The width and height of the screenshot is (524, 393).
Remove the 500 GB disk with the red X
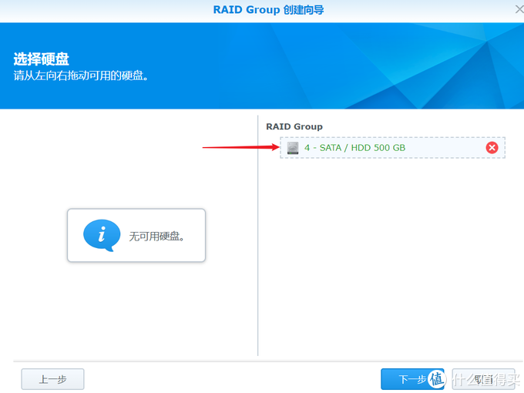492,147
